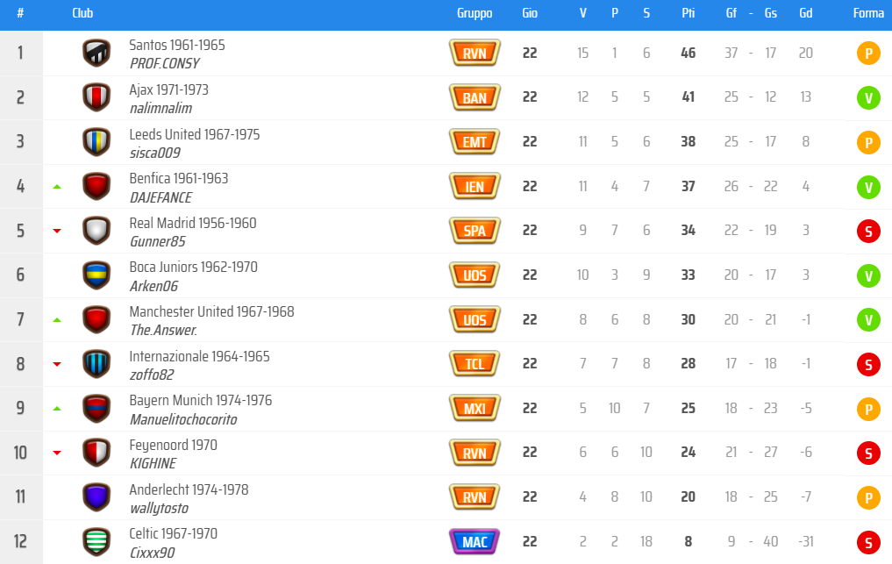Click the Boca Juniors shield icon
Screen dimensions: 892x564
(96, 275)
